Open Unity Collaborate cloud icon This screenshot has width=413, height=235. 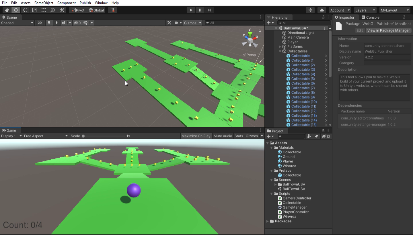[321, 10]
